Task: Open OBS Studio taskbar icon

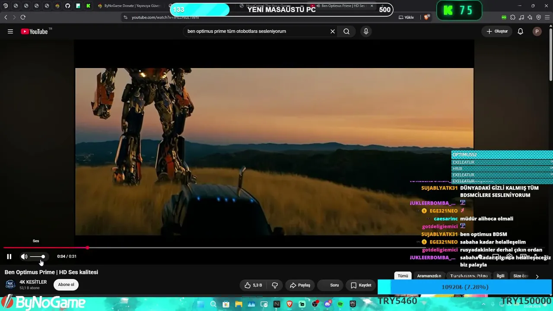Action: pyautogui.click(x=315, y=305)
